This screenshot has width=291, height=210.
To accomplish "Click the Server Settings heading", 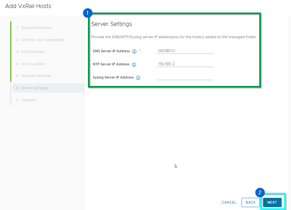I will [112, 24].
